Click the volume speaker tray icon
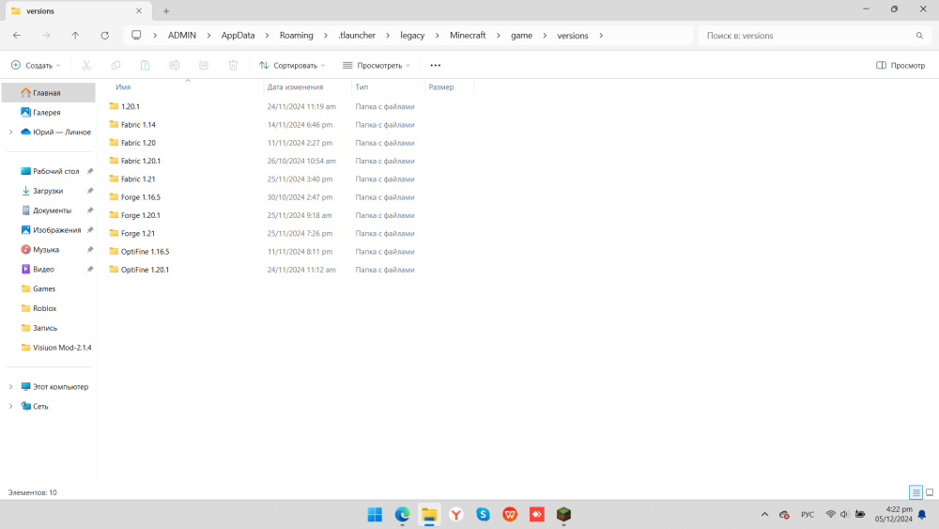 [845, 515]
